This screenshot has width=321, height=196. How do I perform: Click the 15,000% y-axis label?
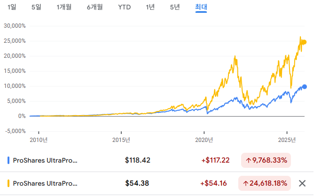click(15, 71)
